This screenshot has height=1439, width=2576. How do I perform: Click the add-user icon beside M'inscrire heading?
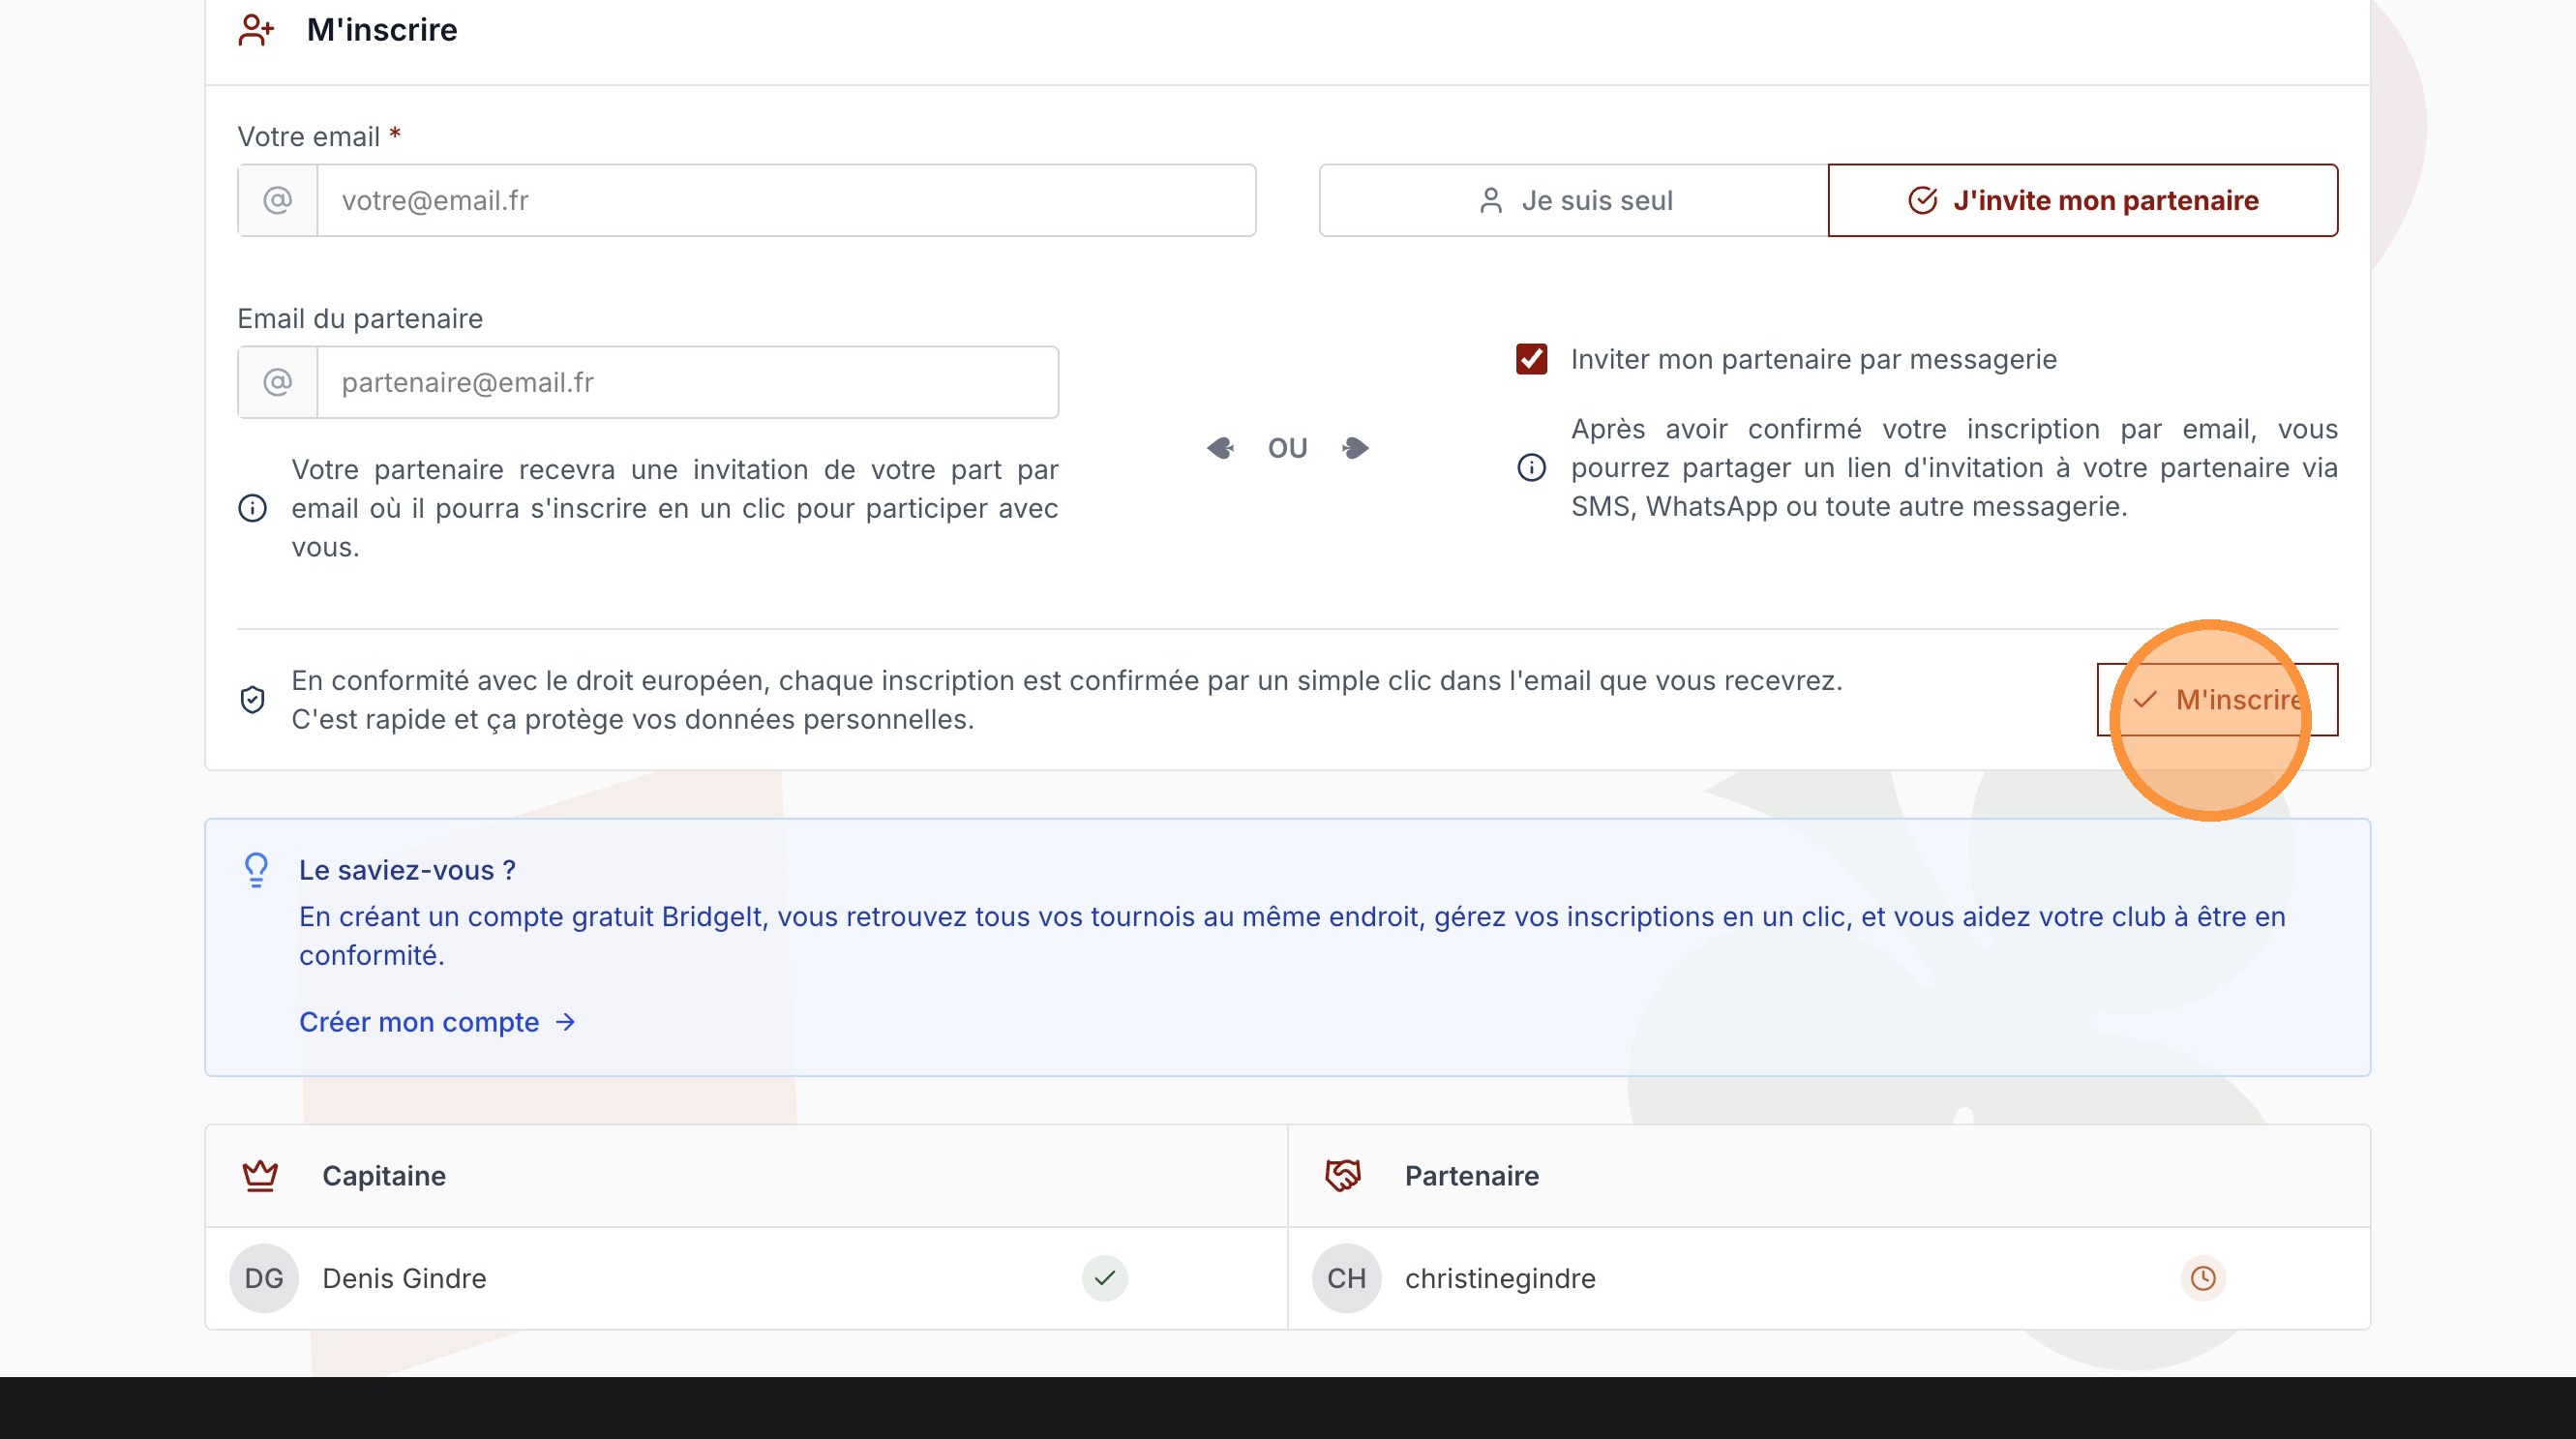256,30
